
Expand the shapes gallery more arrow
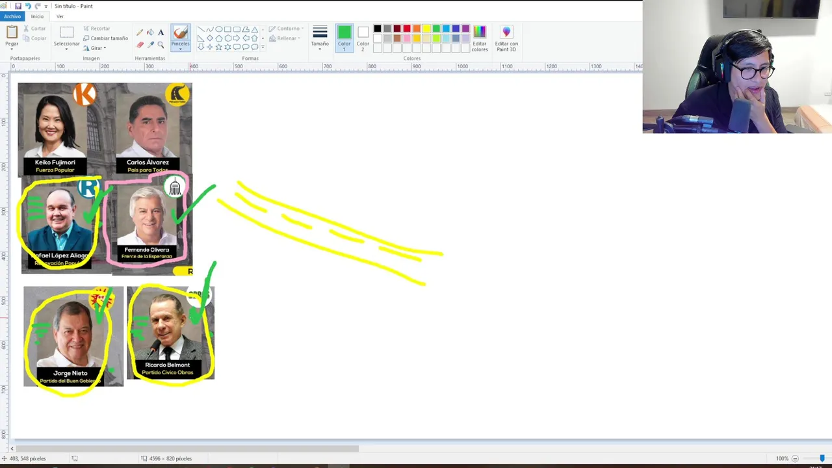[263, 47]
